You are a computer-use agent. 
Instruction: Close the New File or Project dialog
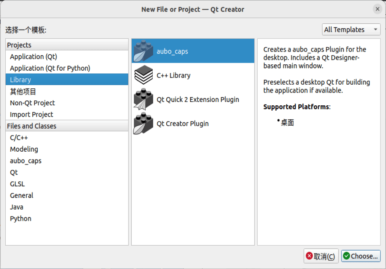pyautogui.click(x=377, y=9)
